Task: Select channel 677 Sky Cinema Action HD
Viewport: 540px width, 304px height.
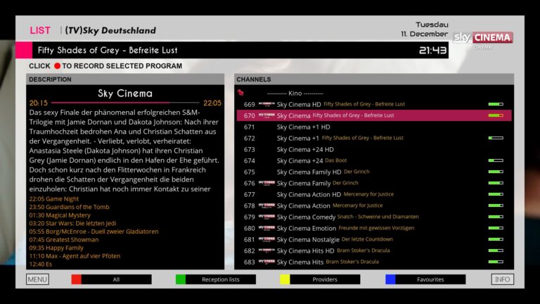Action: [374, 194]
